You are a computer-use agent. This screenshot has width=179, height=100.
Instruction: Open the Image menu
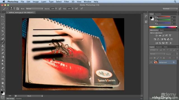pyautogui.click(x=36, y=2)
